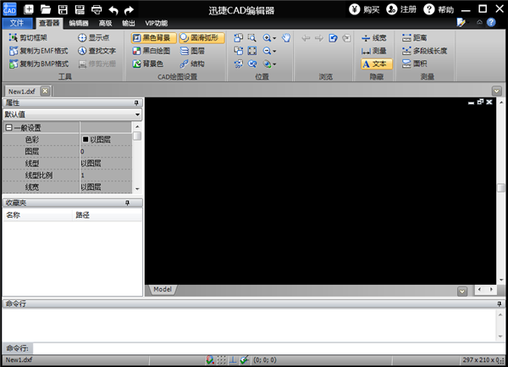Open the Zoom in dropdown arrow
This screenshot has width=508, height=367.
tap(274, 38)
